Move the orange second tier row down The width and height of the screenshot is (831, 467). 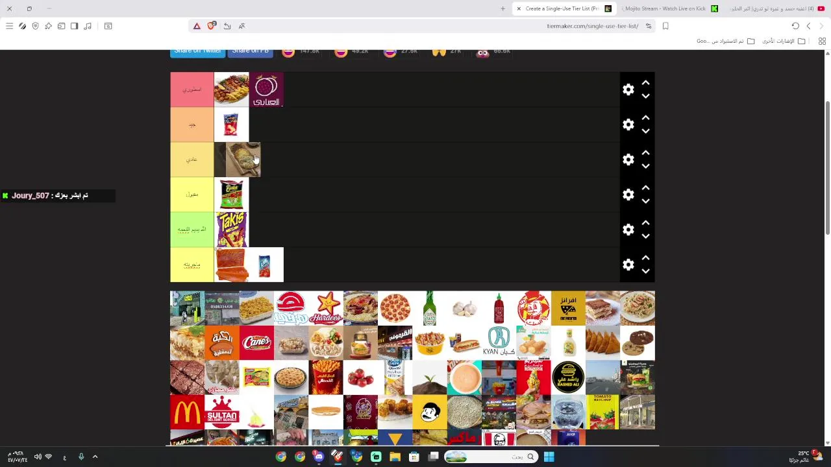pyautogui.click(x=645, y=131)
